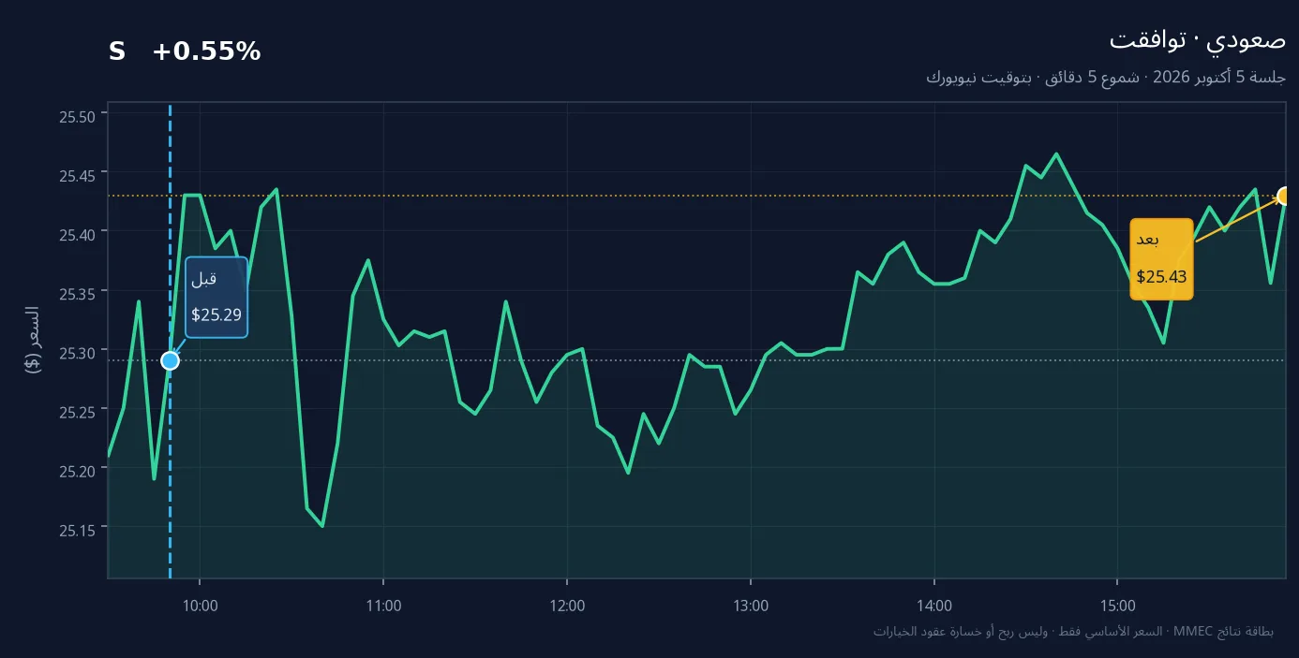Screen dimensions: 1299x658
Task: Click the 12:00 time axis label
Action: [567, 606]
